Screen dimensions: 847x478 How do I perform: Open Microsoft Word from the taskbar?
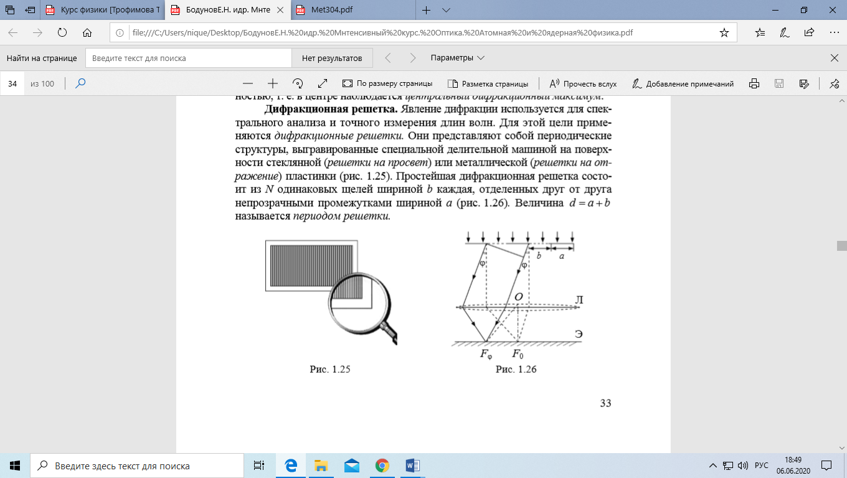[412, 466]
